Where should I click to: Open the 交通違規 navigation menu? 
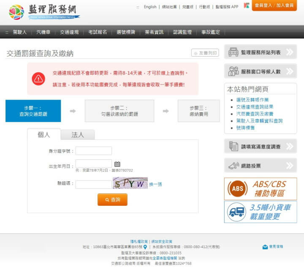pyautogui.click(x=69, y=32)
